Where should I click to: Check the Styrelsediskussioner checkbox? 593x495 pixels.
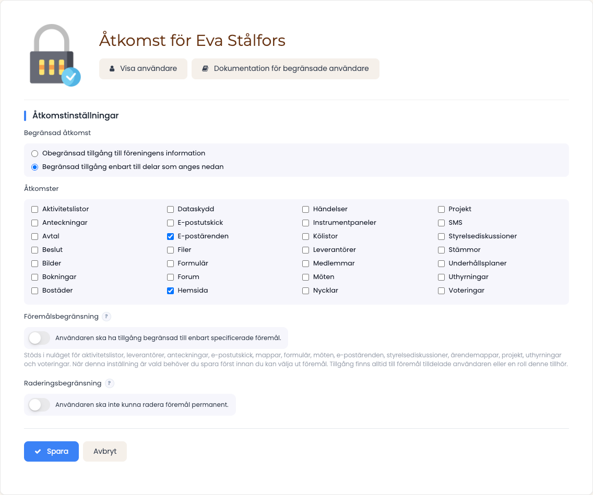[441, 236]
